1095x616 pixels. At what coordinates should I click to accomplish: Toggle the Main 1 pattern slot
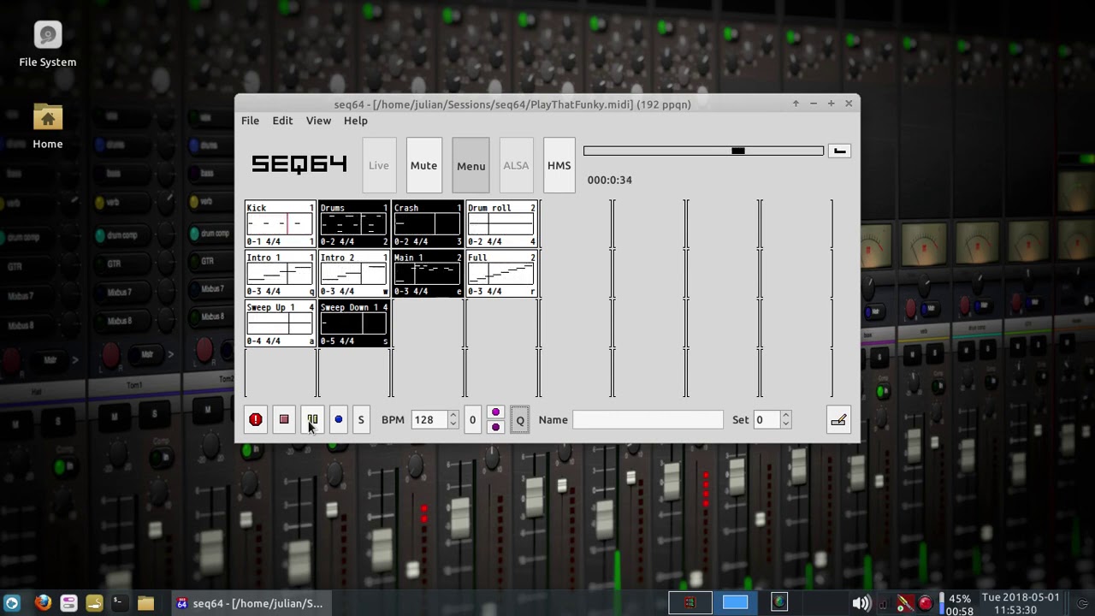click(x=427, y=274)
